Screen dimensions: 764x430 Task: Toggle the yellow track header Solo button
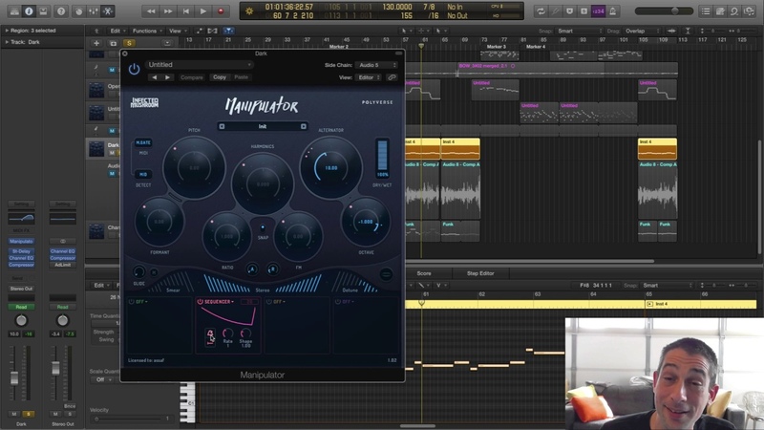[x=129, y=43]
